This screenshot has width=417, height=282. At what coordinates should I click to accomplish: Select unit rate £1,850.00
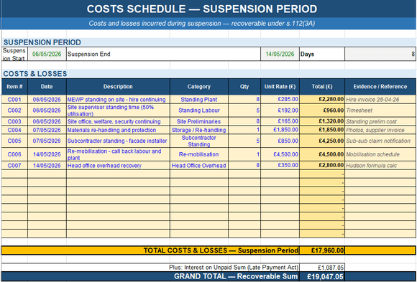coord(280,130)
